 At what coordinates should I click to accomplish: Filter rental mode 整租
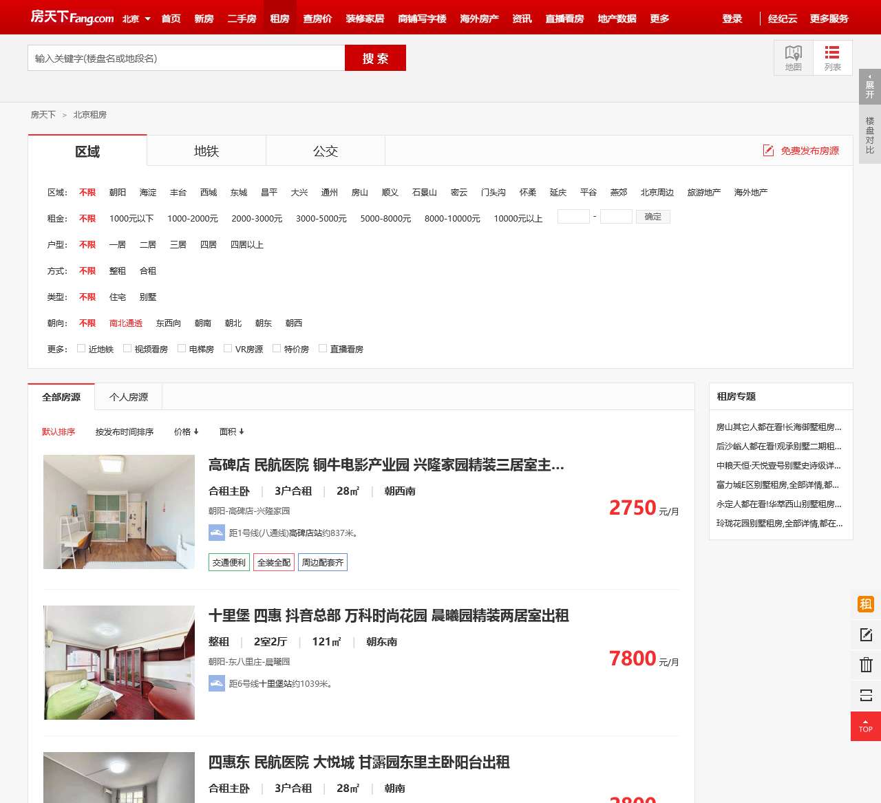point(118,270)
